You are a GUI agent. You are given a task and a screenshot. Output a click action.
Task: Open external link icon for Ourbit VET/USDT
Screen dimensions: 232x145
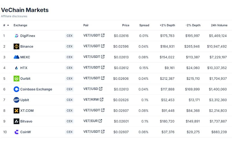click(103, 78)
